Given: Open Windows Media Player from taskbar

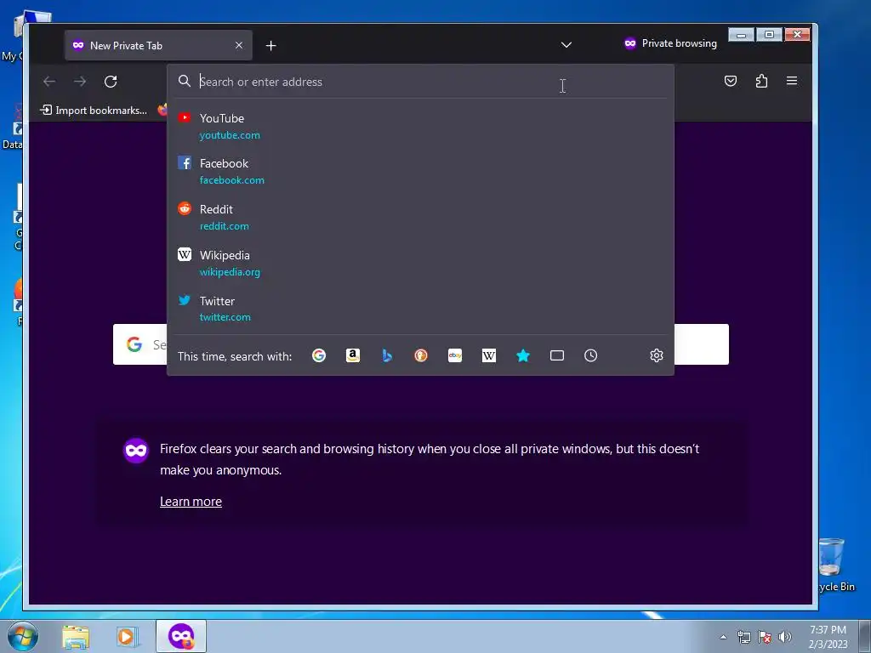Looking at the screenshot, I should coord(126,636).
